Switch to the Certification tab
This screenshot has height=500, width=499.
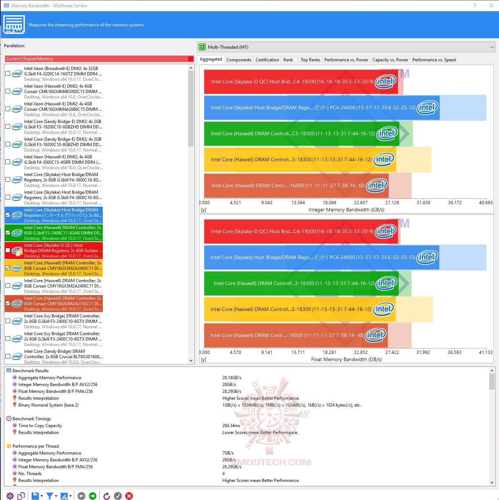click(267, 60)
